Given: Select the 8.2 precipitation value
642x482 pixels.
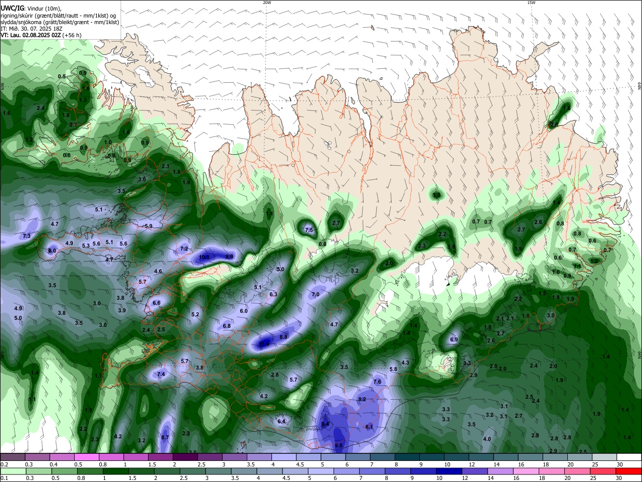Looking at the screenshot, I should [362, 399].
